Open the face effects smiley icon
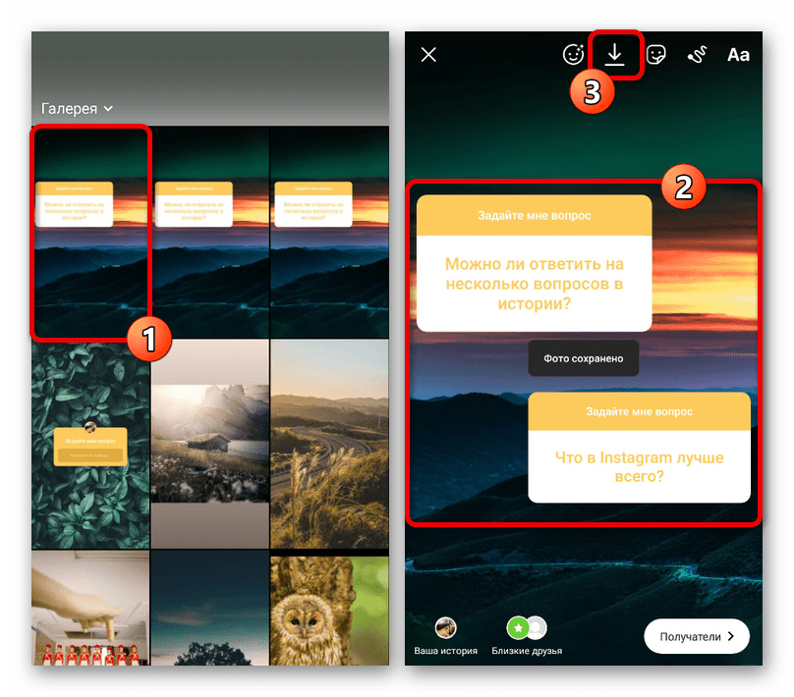The image size is (794, 697). point(573,55)
